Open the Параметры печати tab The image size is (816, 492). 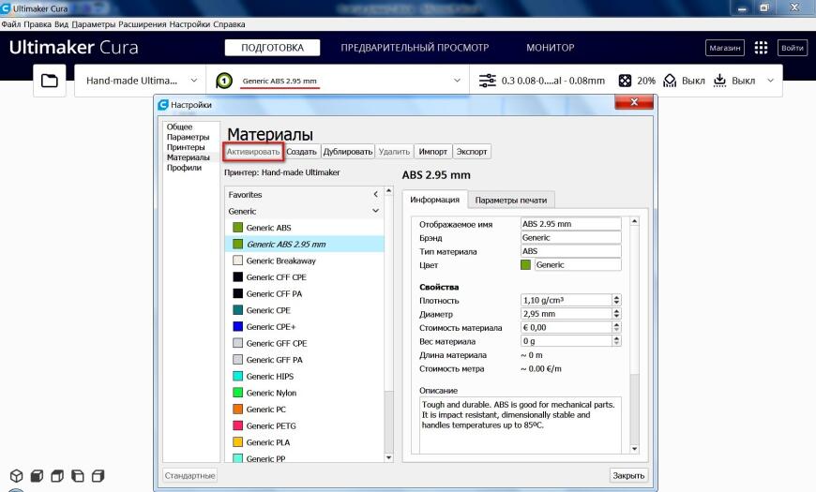click(x=511, y=201)
